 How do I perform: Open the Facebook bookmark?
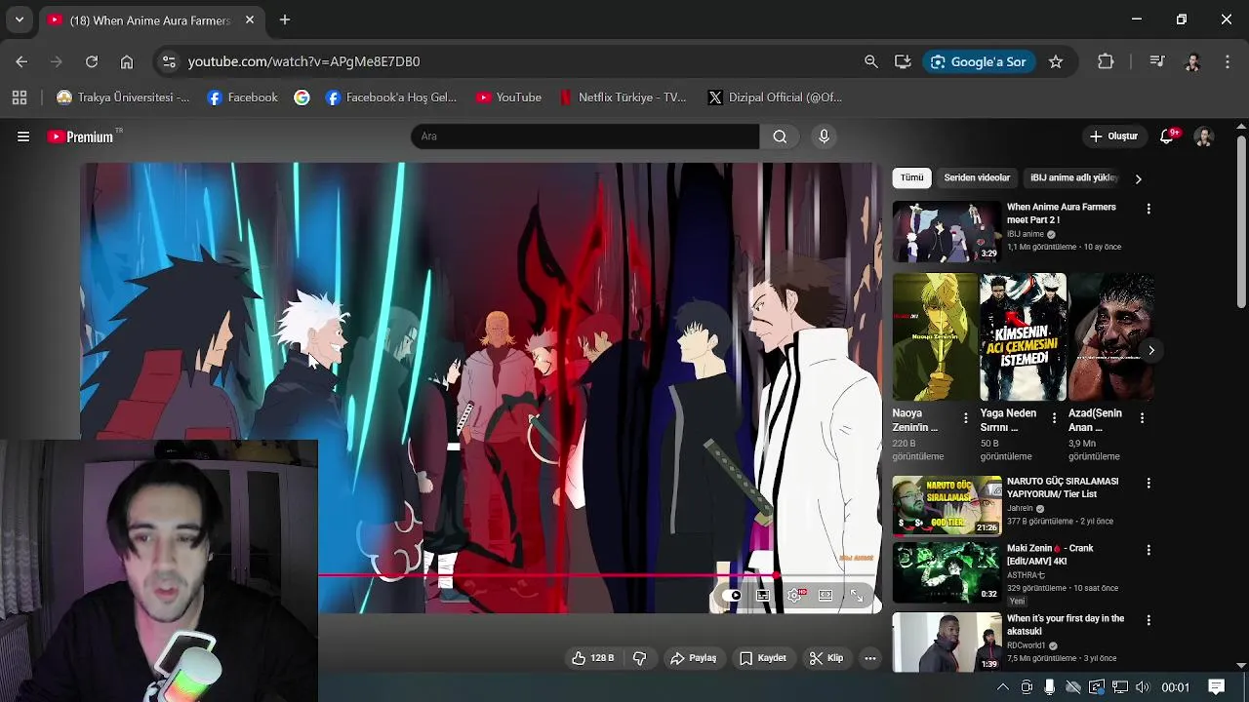pyautogui.click(x=243, y=97)
